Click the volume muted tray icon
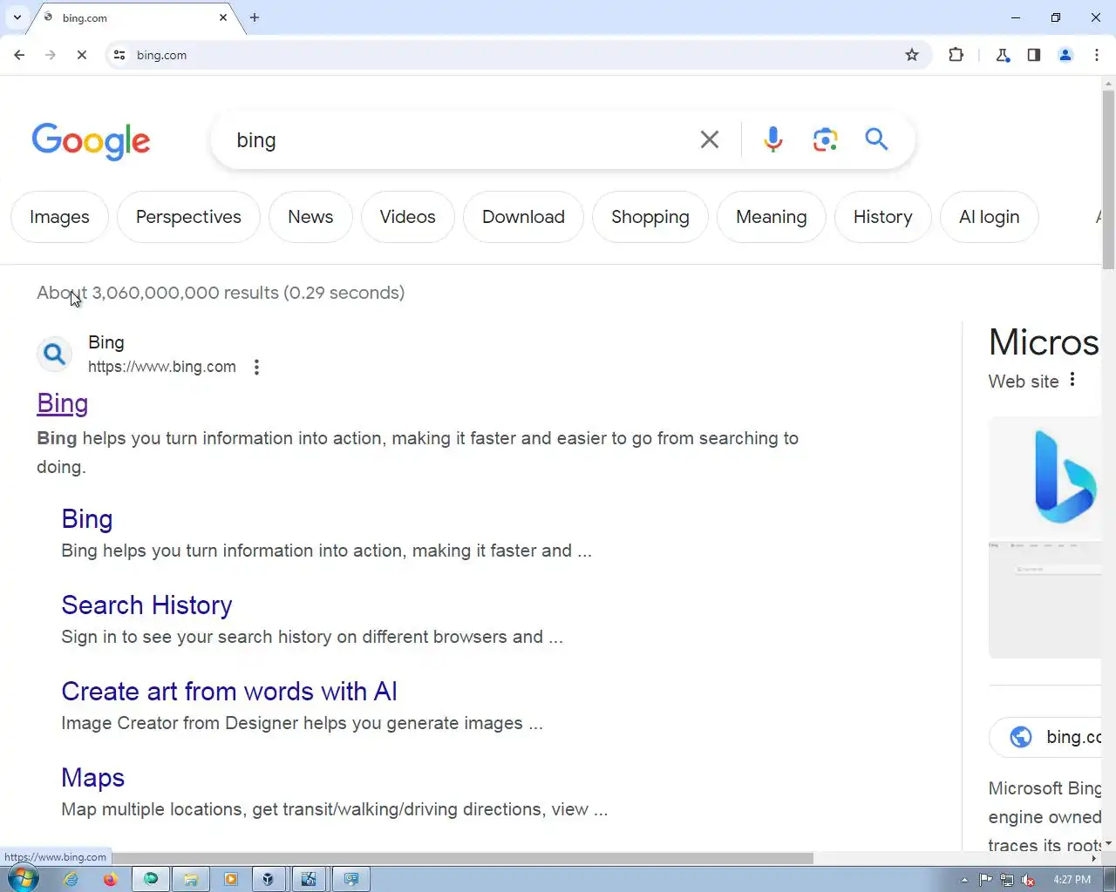Viewport: 1116px width, 892px height. point(1029,880)
